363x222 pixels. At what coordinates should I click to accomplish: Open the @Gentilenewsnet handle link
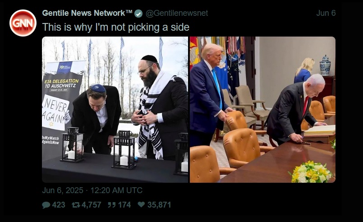tap(177, 13)
